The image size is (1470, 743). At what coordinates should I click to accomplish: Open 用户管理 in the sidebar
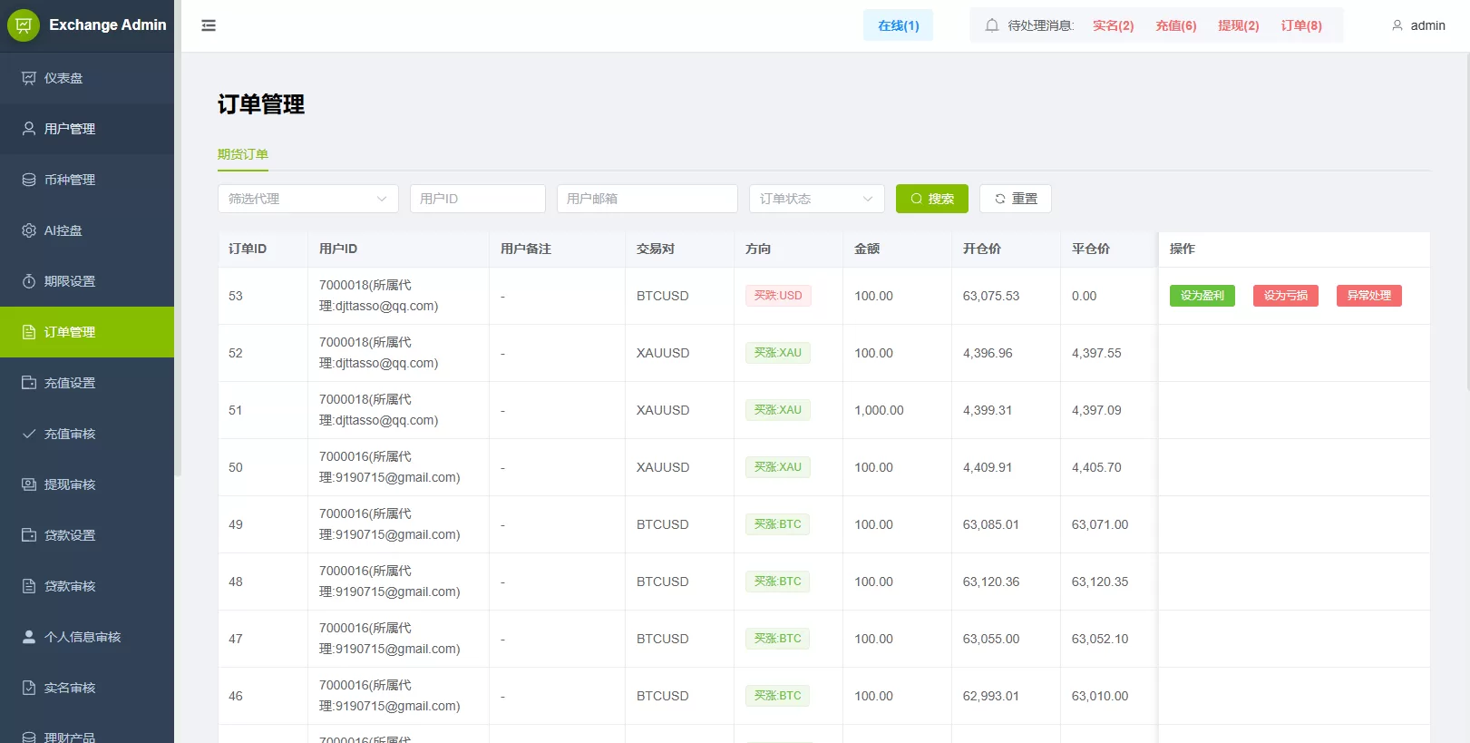87,129
